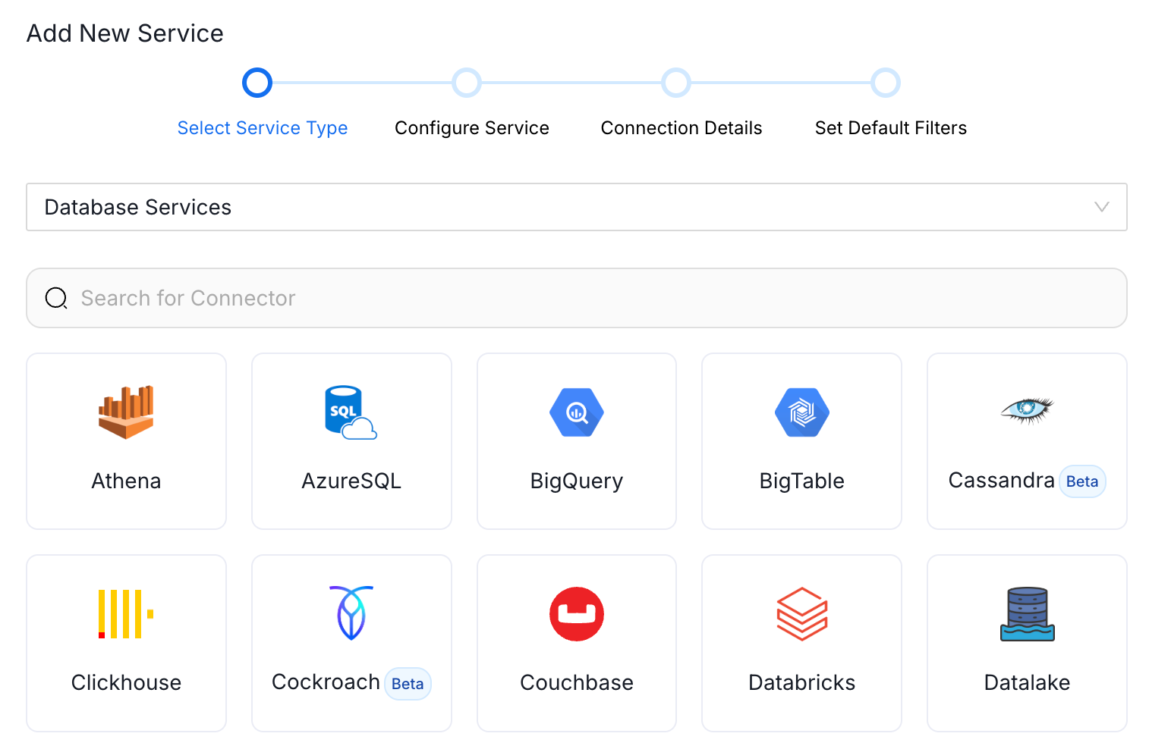Image resolution: width=1149 pixels, height=746 pixels.
Task: Click the Beta badge on Cockroach
Action: 408,684
